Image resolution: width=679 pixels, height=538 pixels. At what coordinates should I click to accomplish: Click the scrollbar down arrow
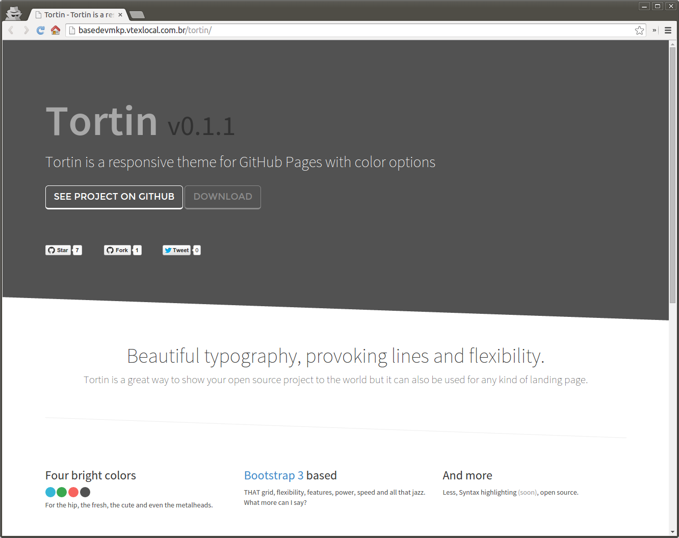672,532
